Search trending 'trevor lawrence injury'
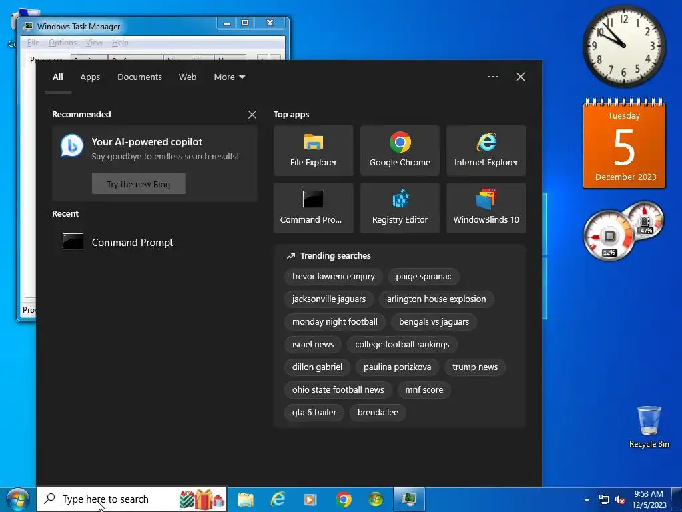This screenshot has height=512, width=682. click(x=334, y=277)
